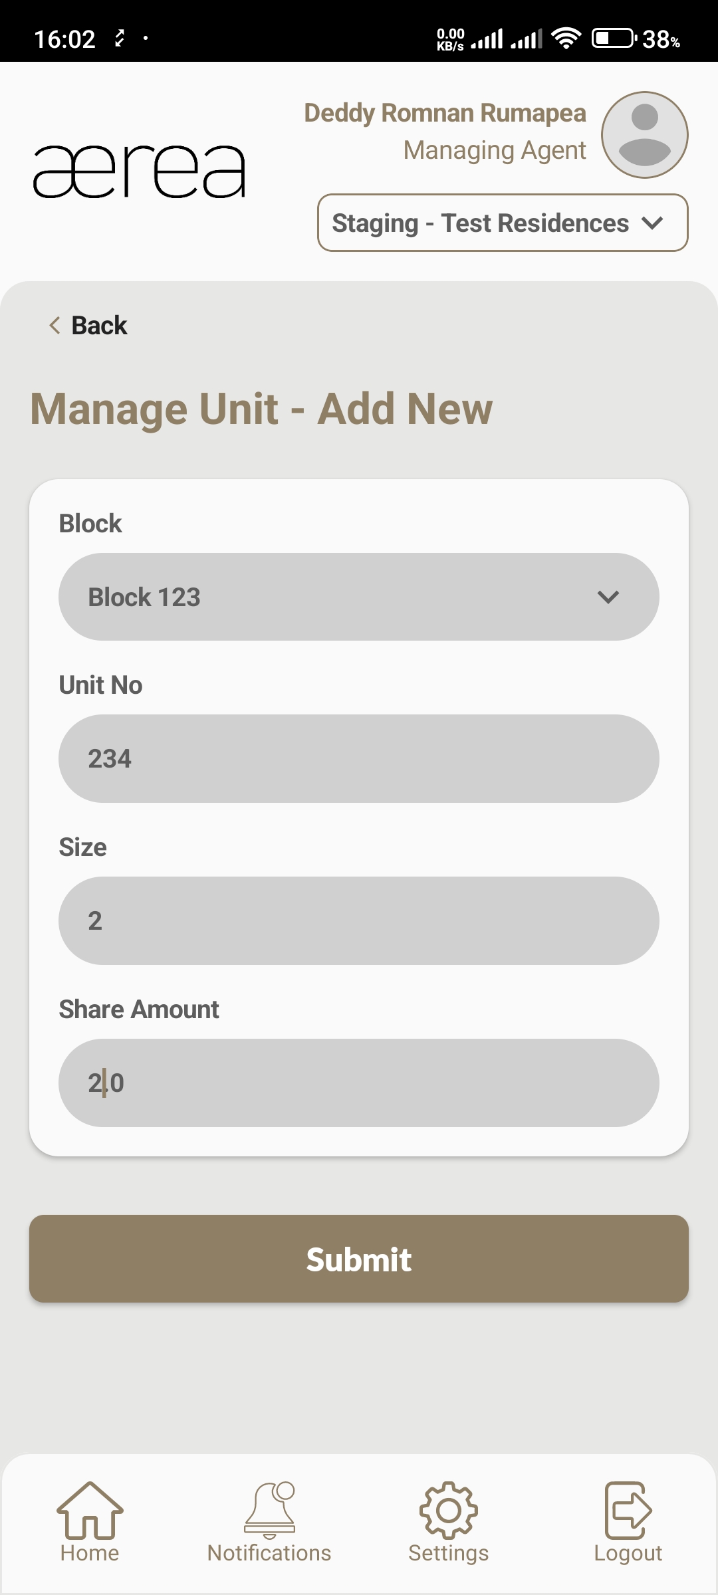Go back using the Back link
718x1595 pixels.
(x=99, y=326)
